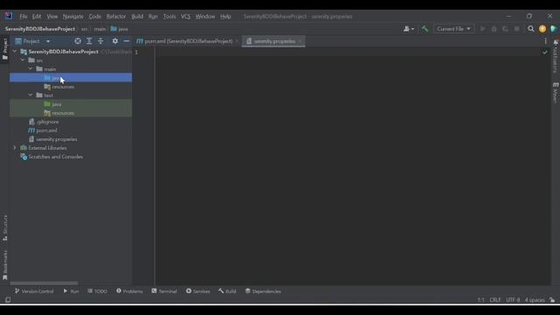Viewport: 560px width, 315px height.
Task: Open the View menu
Action: (52, 17)
